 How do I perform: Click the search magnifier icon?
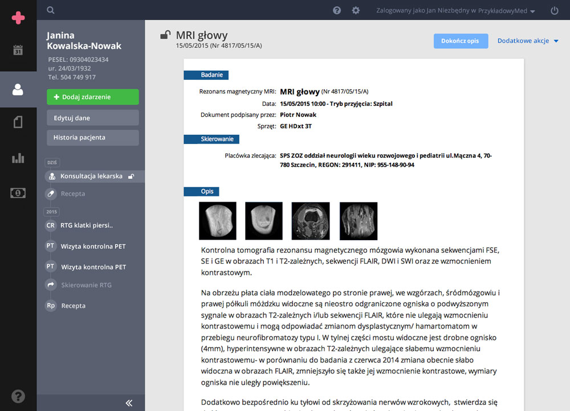point(51,10)
